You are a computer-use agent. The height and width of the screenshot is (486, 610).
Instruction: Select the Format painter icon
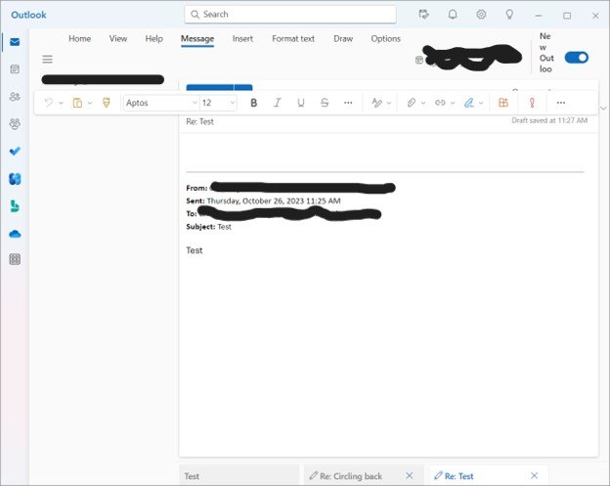106,103
